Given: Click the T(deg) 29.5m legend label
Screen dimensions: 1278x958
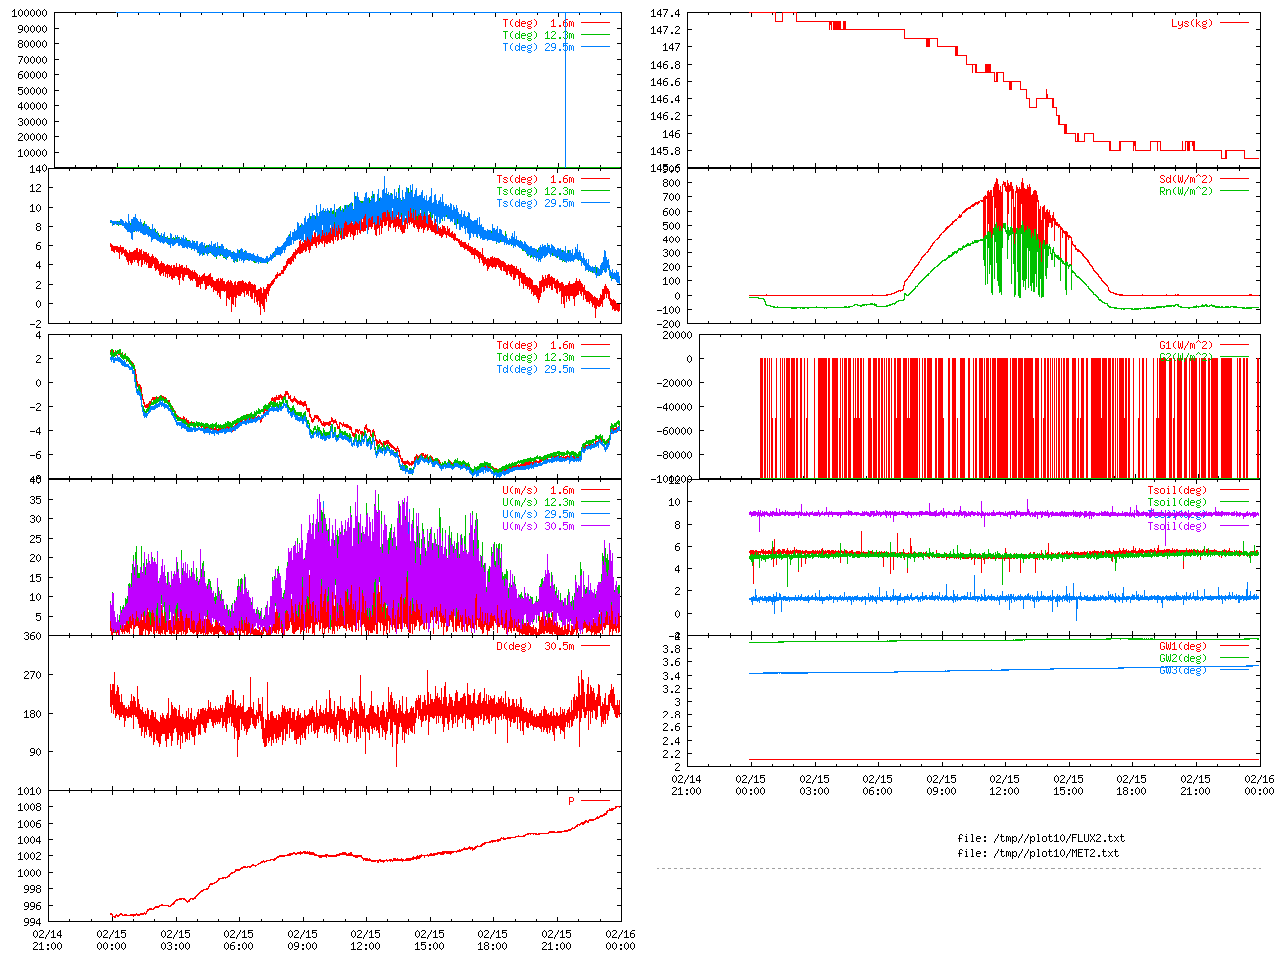Looking at the screenshot, I should (538, 47).
